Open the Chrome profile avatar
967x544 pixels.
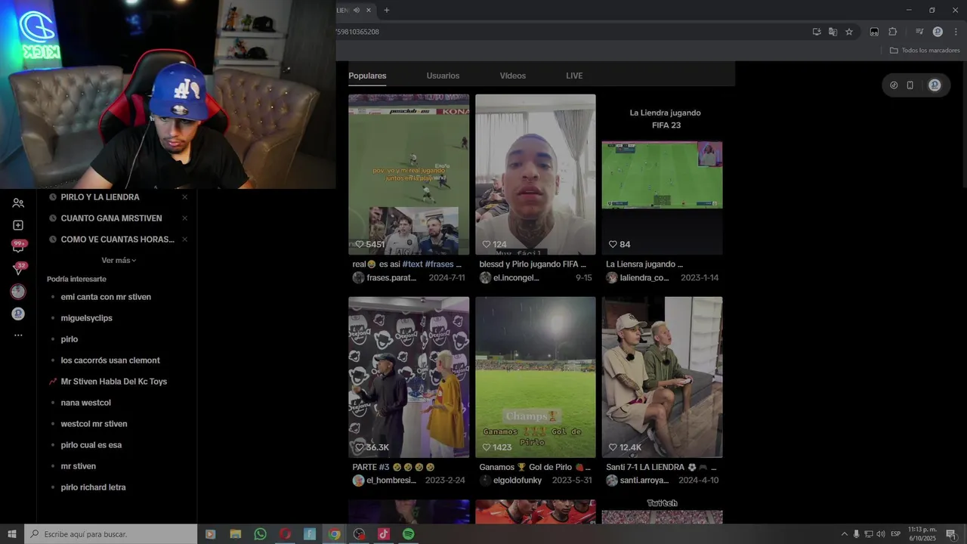[938, 32]
